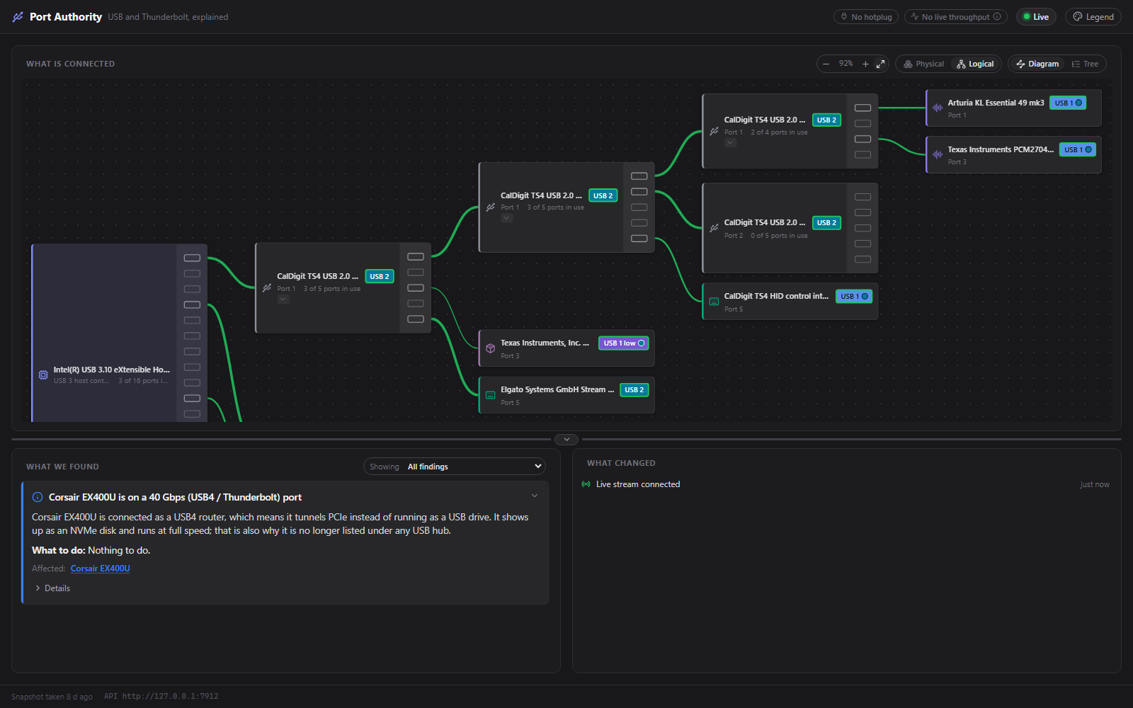Expand the Details section of the Corsair finding

[x=52, y=588]
